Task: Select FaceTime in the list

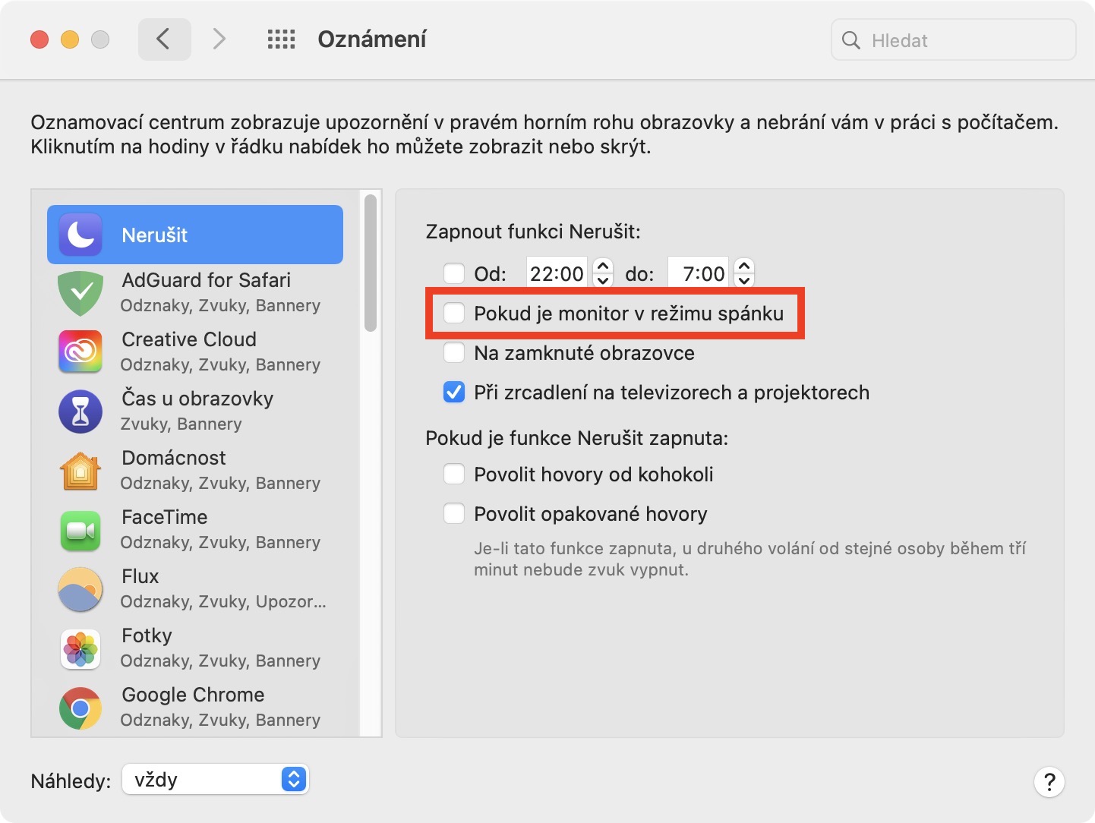Action: tap(195, 530)
